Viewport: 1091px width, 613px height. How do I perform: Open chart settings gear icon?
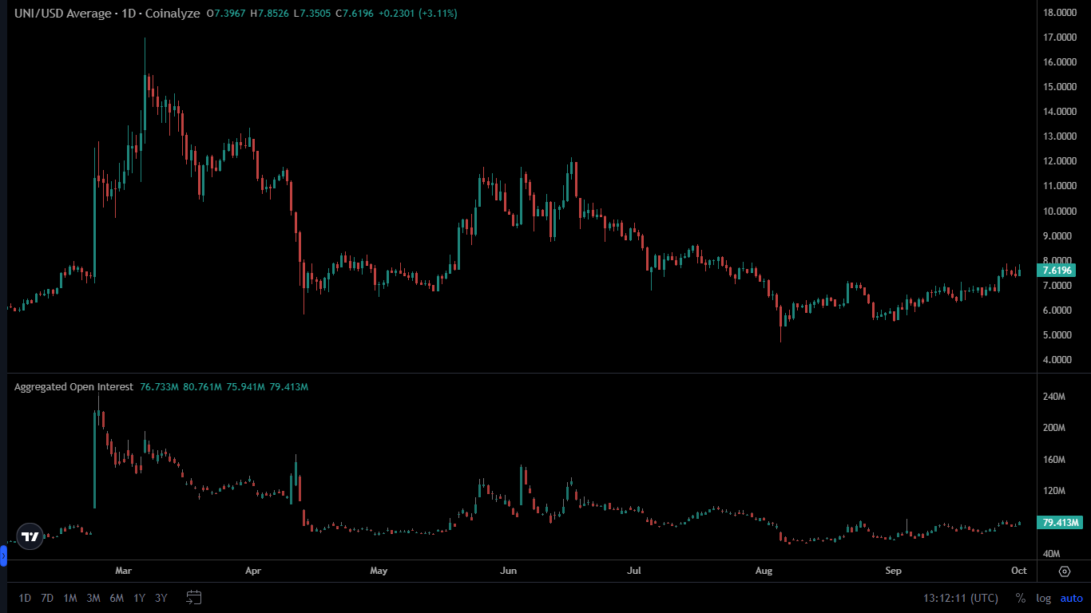[1065, 571]
